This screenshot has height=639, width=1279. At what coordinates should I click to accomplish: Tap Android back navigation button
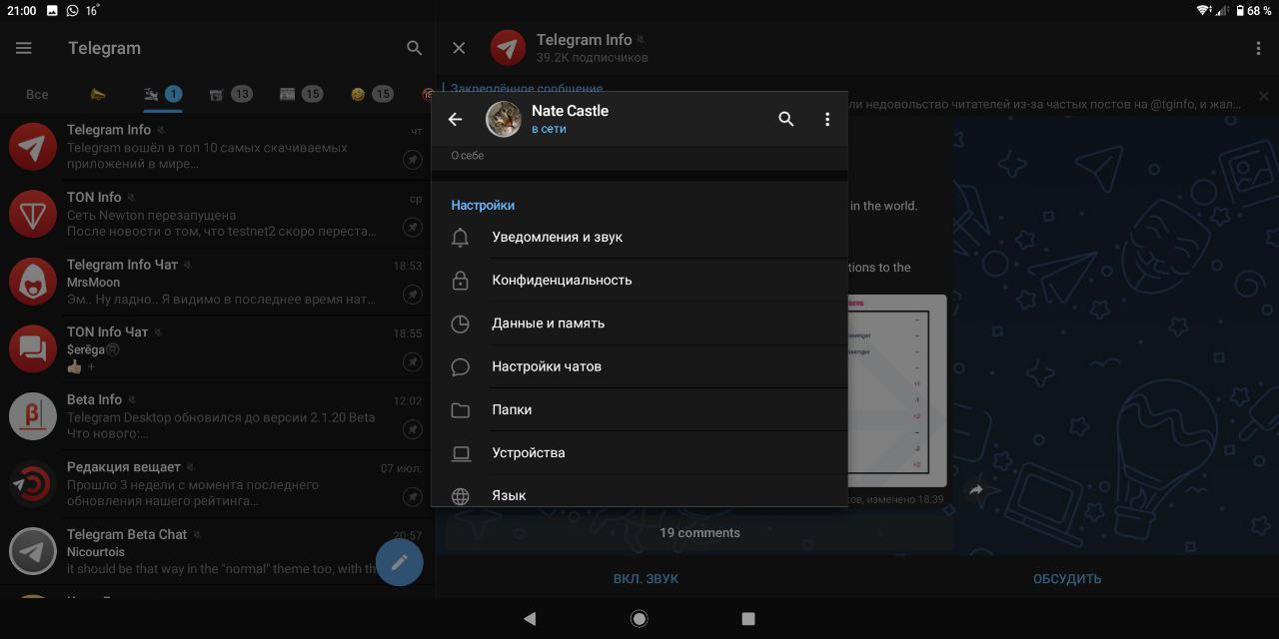(530, 619)
